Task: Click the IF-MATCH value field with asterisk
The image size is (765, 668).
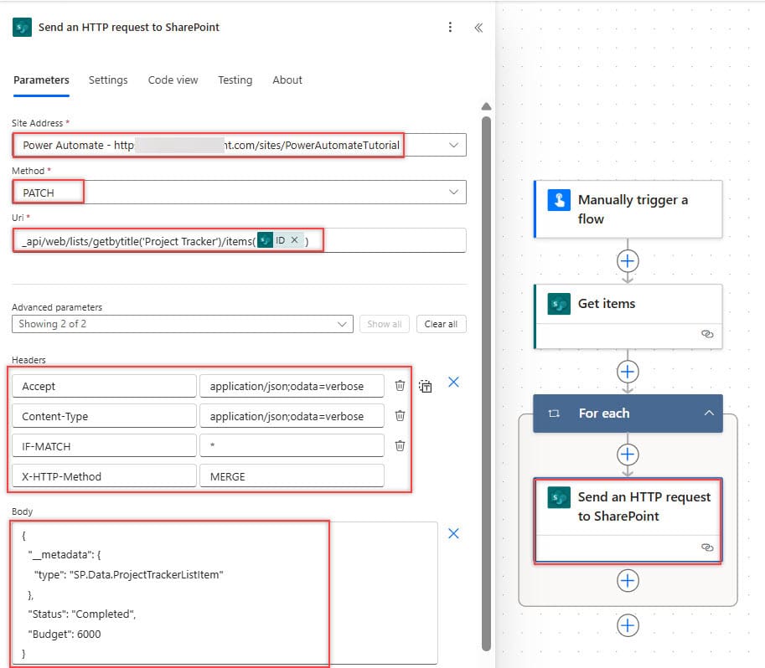Action: [292, 446]
